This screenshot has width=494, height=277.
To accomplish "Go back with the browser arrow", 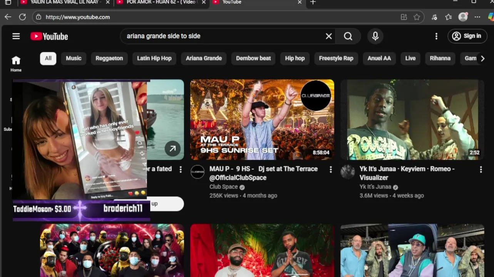I will (8, 17).
